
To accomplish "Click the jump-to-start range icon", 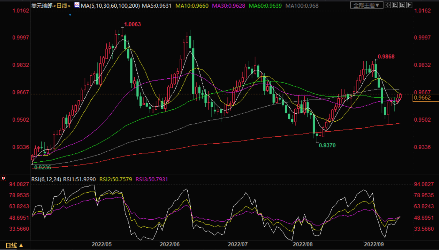I will [395, 5].
